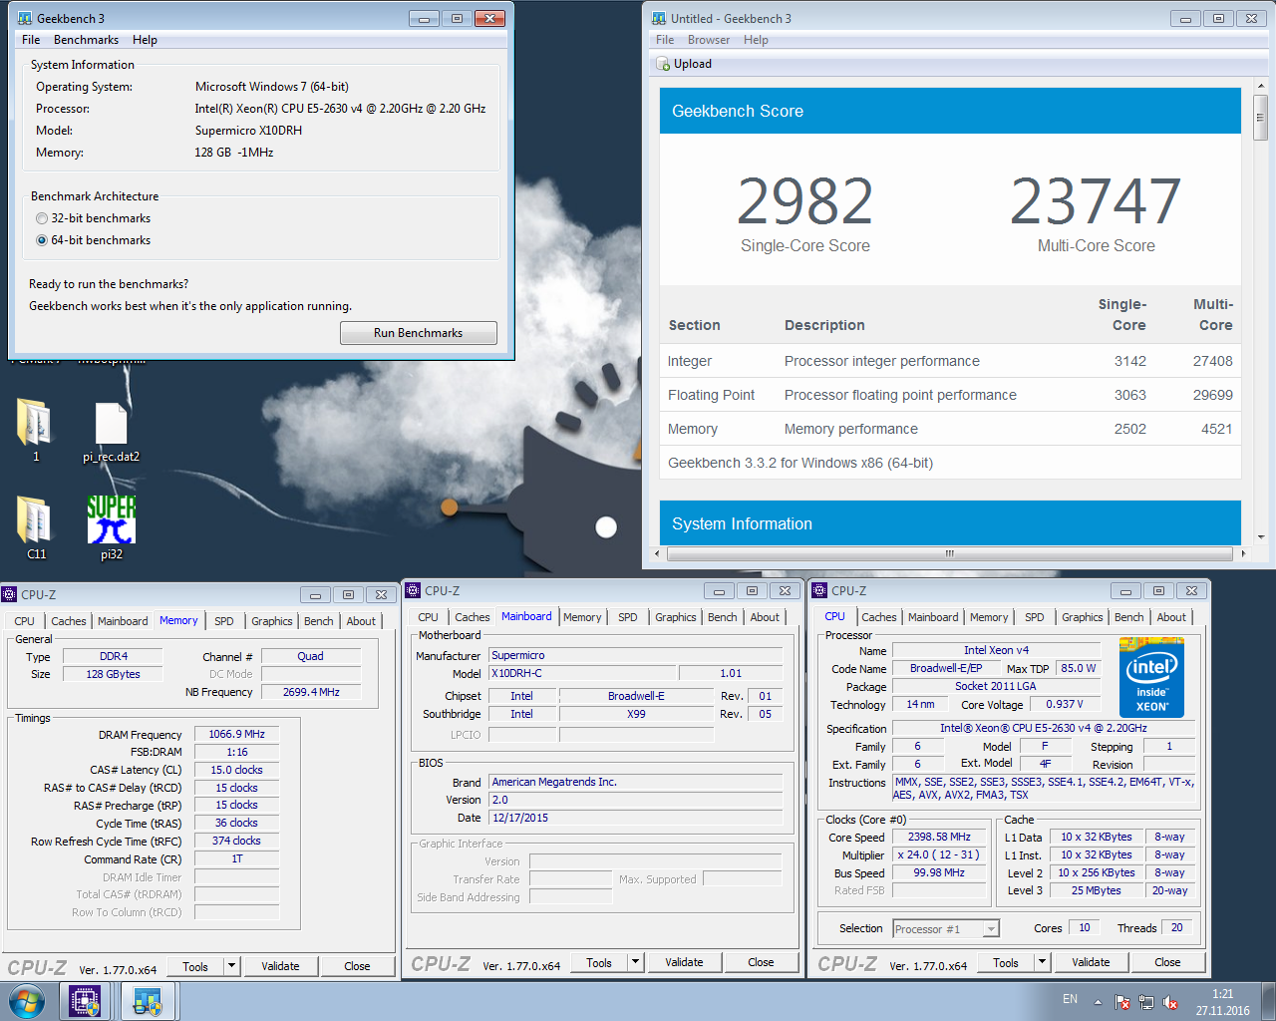Click Validate in Mainboard CPU-Z window
1276x1021 pixels.
pos(684,962)
